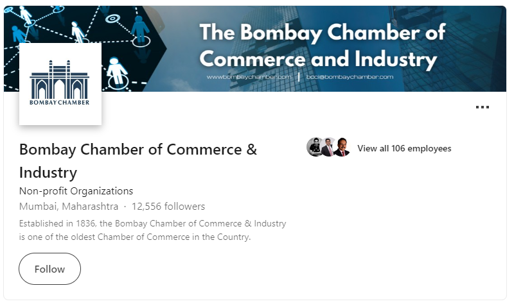
Task: Click Non-profit Organizations industry label
Action: click(x=76, y=191)
